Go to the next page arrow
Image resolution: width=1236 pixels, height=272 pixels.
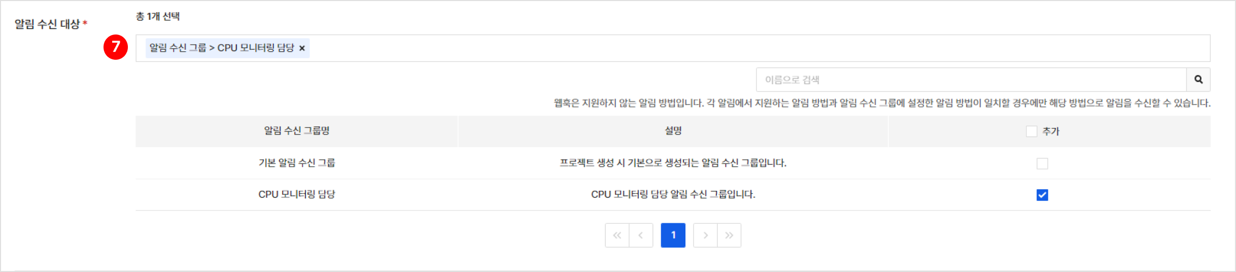(x=705, y=235)
